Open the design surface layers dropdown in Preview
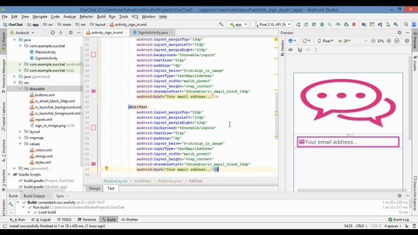This screenshot has width=418, height=235. [x=292, y=41]
